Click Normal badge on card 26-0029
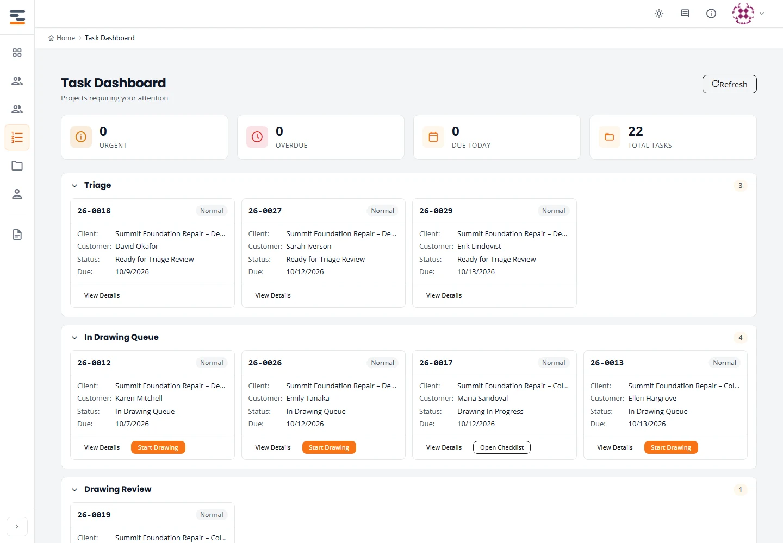The image size is (783, 543). tap(554, 211)
